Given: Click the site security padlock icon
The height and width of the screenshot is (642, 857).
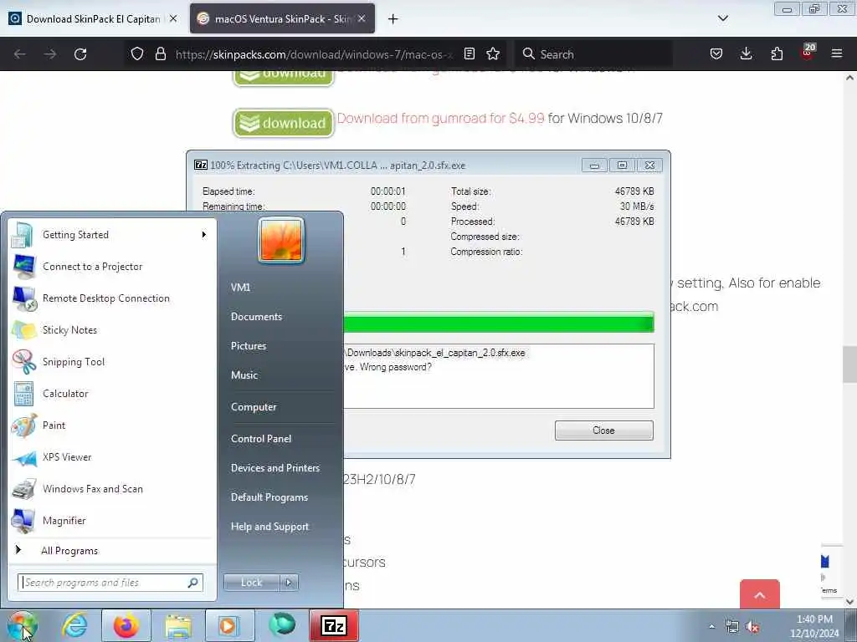Looking at the screenshot, I should click(160, 54).
